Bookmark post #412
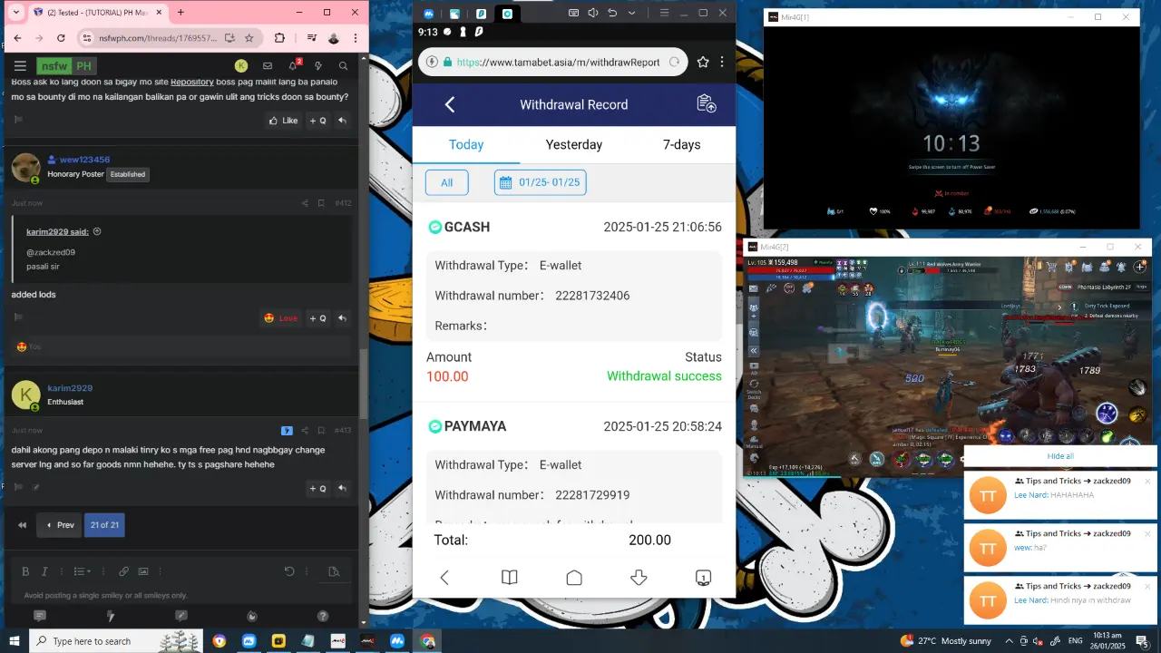The height and width of the screenshot is (653, 1161). (321, 203)
